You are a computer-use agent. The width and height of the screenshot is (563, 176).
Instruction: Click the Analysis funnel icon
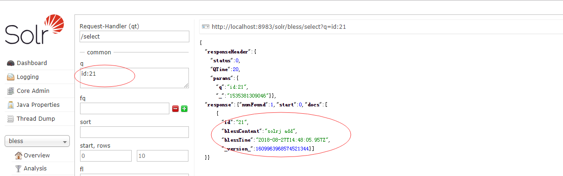[19, 169]
